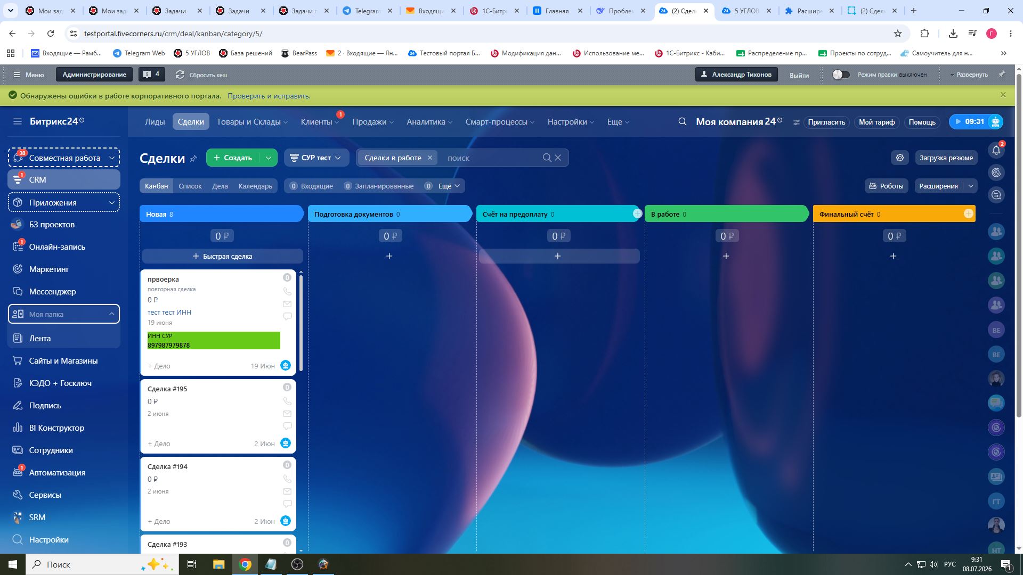This screenshot has height=575, width=1023.
Task: Open CRM in left sidebar
Action: point(64,179)
